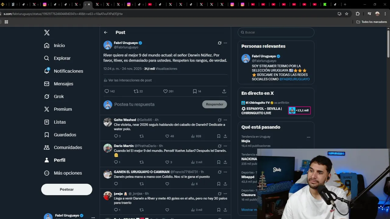Image resolution: width=390 pixels, height=219 pixels.
Task: Open Premium subscription page
Action: point(58,109)
